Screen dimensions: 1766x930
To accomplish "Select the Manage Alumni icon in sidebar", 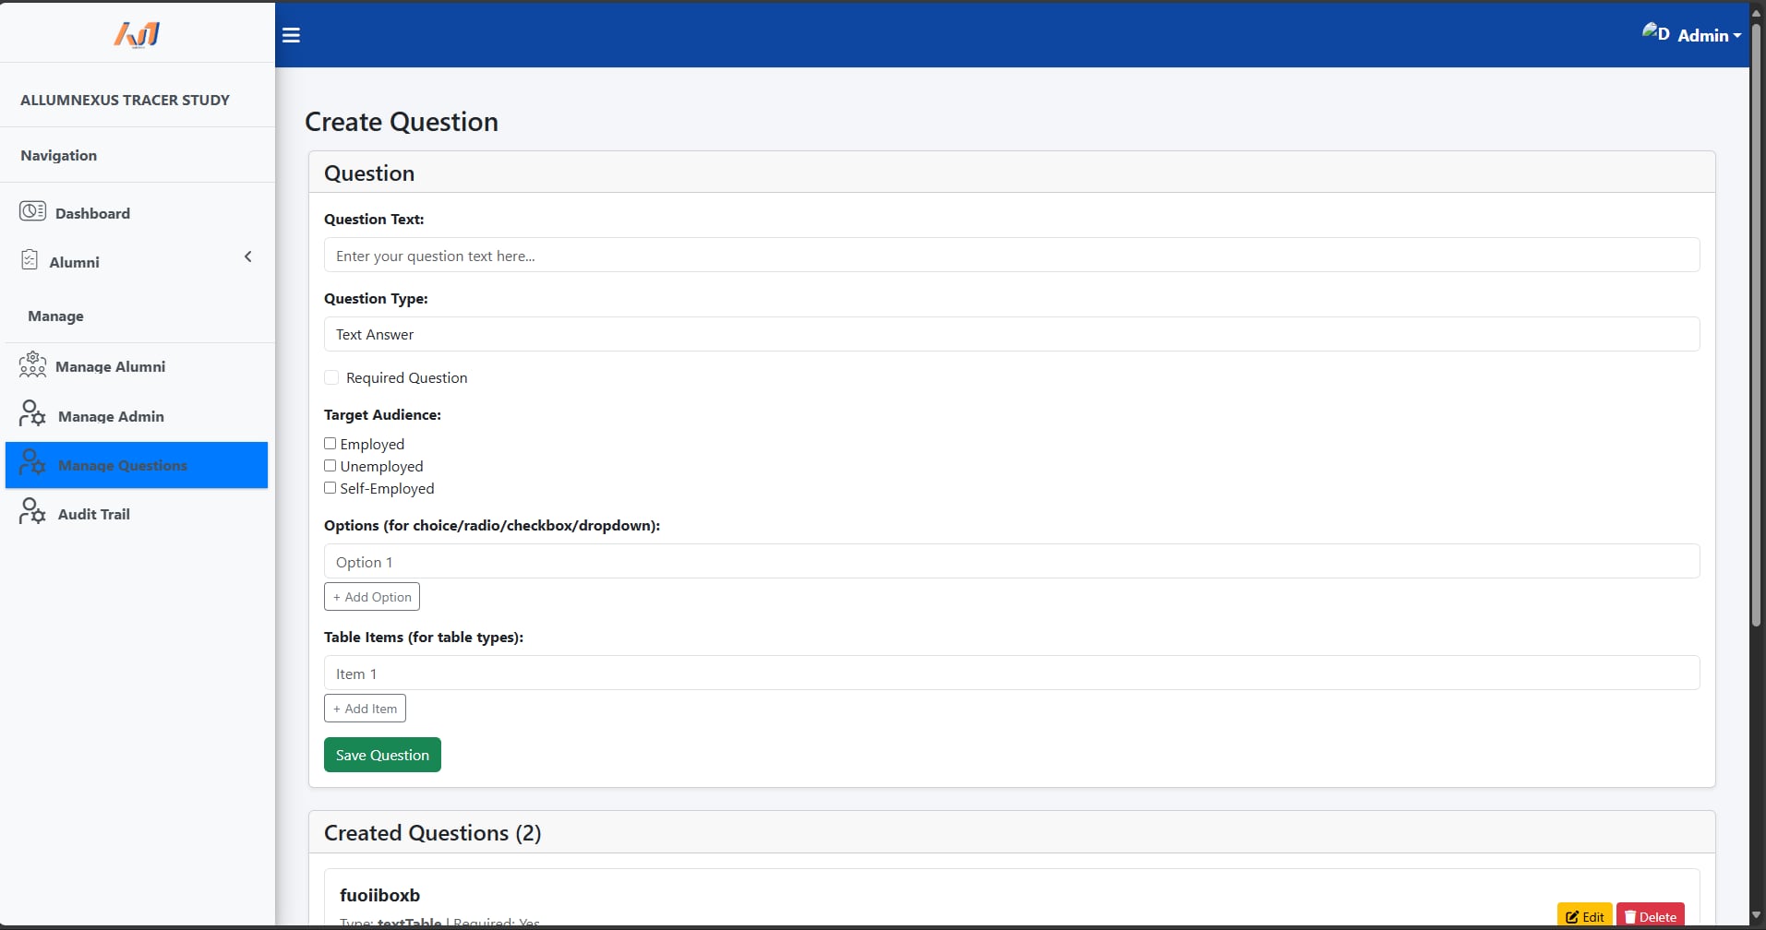I will point(32,364).
